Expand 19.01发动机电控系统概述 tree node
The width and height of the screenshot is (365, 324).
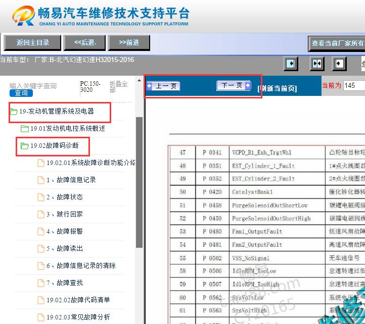pyautogui.click(x=68, y=128)
